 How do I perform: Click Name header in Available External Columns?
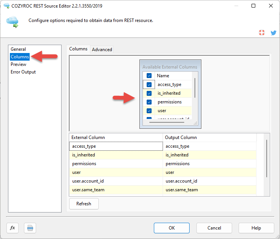click(x=173, y=76)
